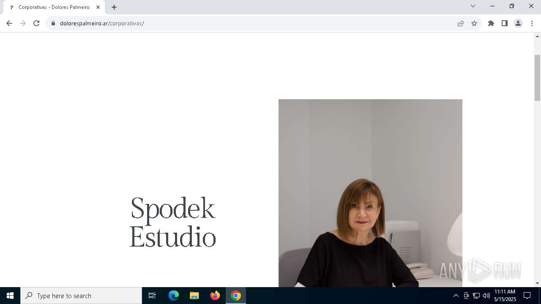
Task: Open the notifications action center
Action: 527,296
